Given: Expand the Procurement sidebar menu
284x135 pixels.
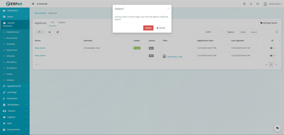Looking at the screenshot, I should pyautogui.click(x=15, y=129).
